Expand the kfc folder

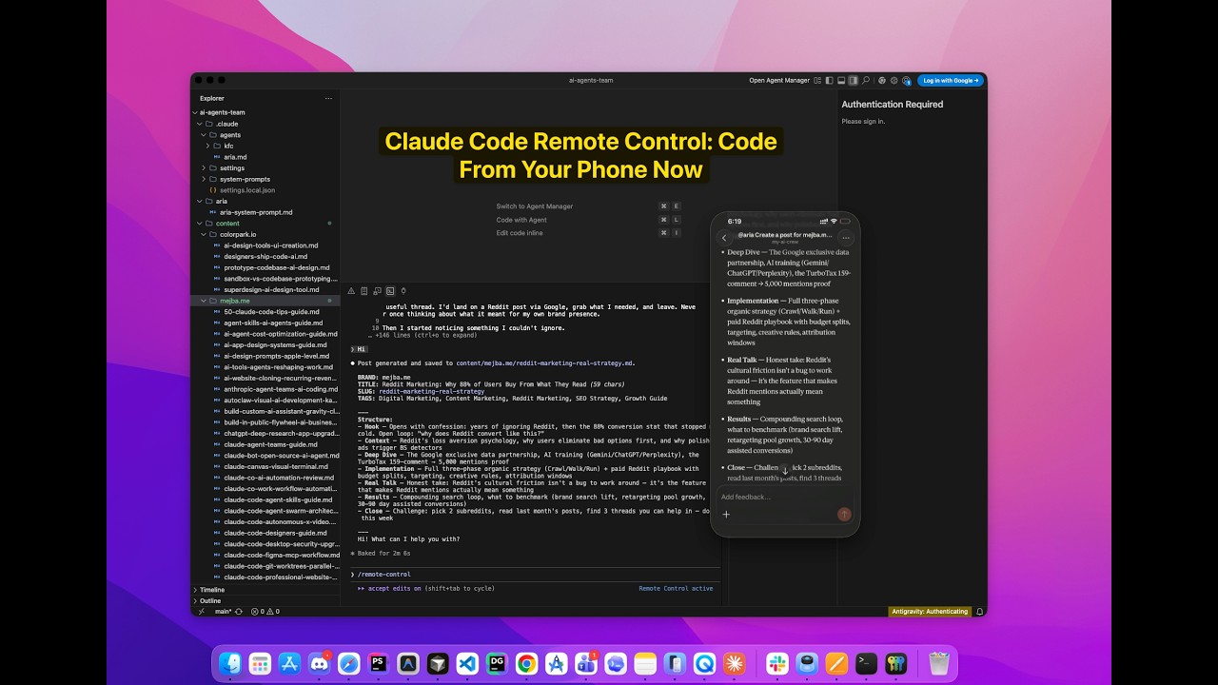208,146
